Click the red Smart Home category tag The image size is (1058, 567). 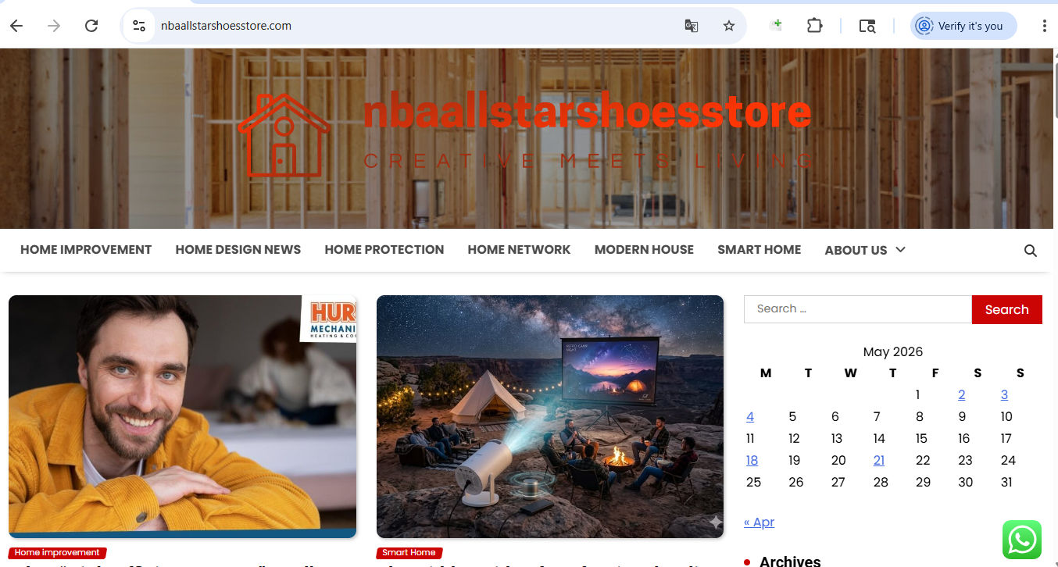(x=409, y=552)
